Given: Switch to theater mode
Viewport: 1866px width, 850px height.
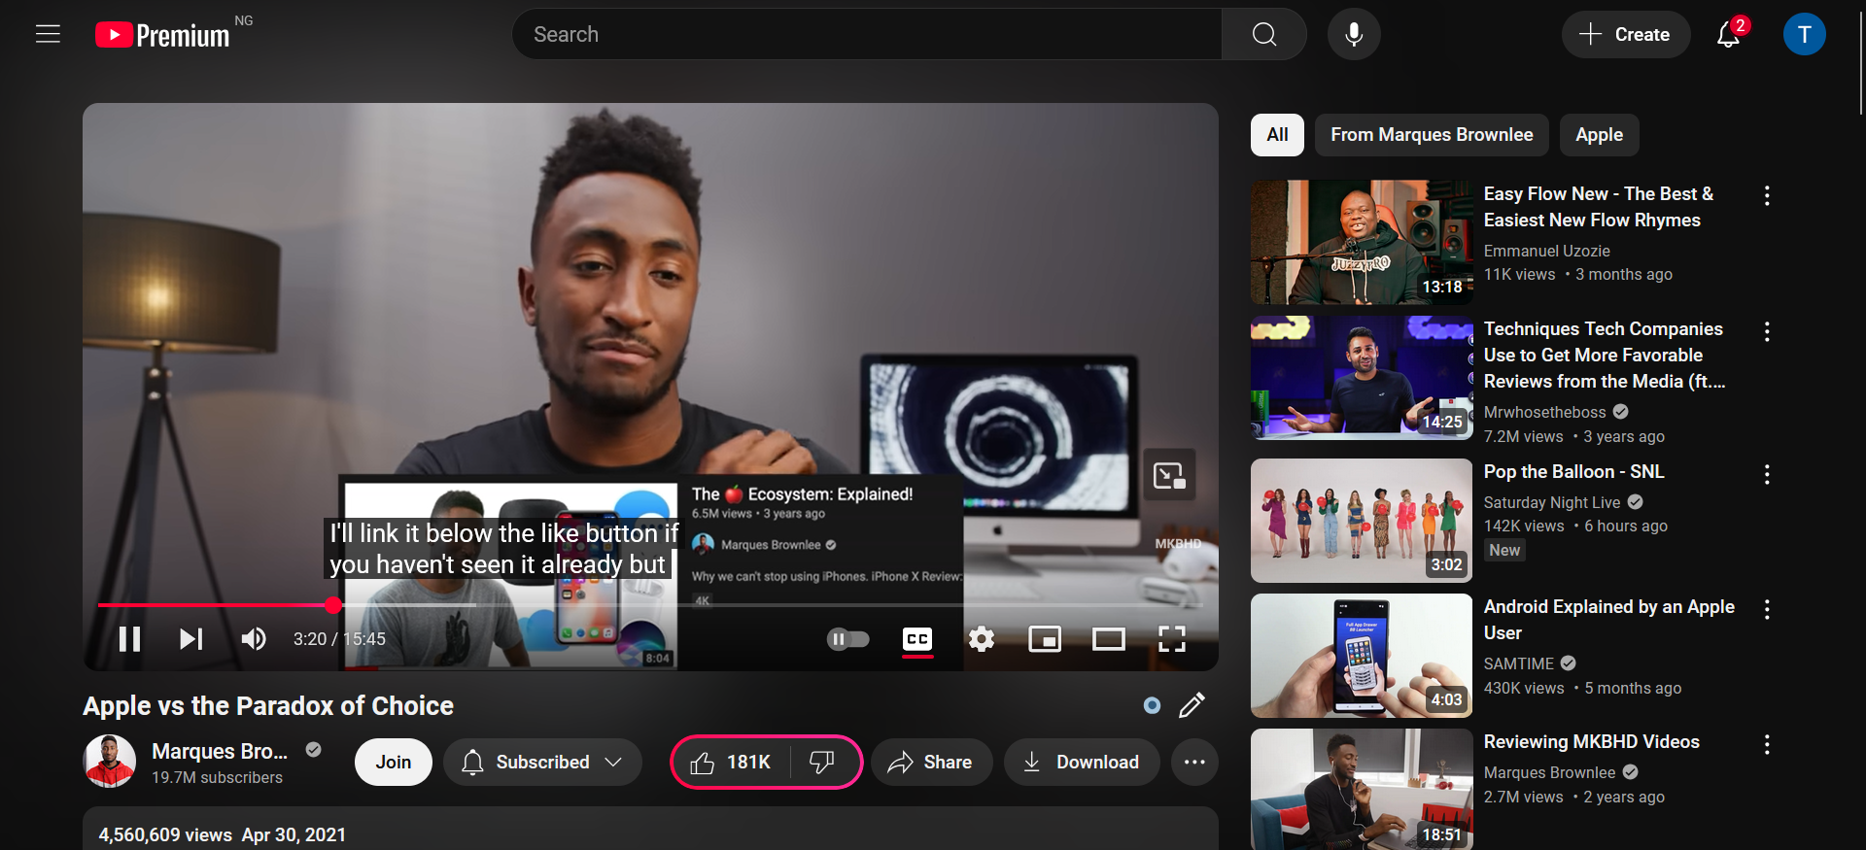Looking at the screenshot, I should 1108,638.
